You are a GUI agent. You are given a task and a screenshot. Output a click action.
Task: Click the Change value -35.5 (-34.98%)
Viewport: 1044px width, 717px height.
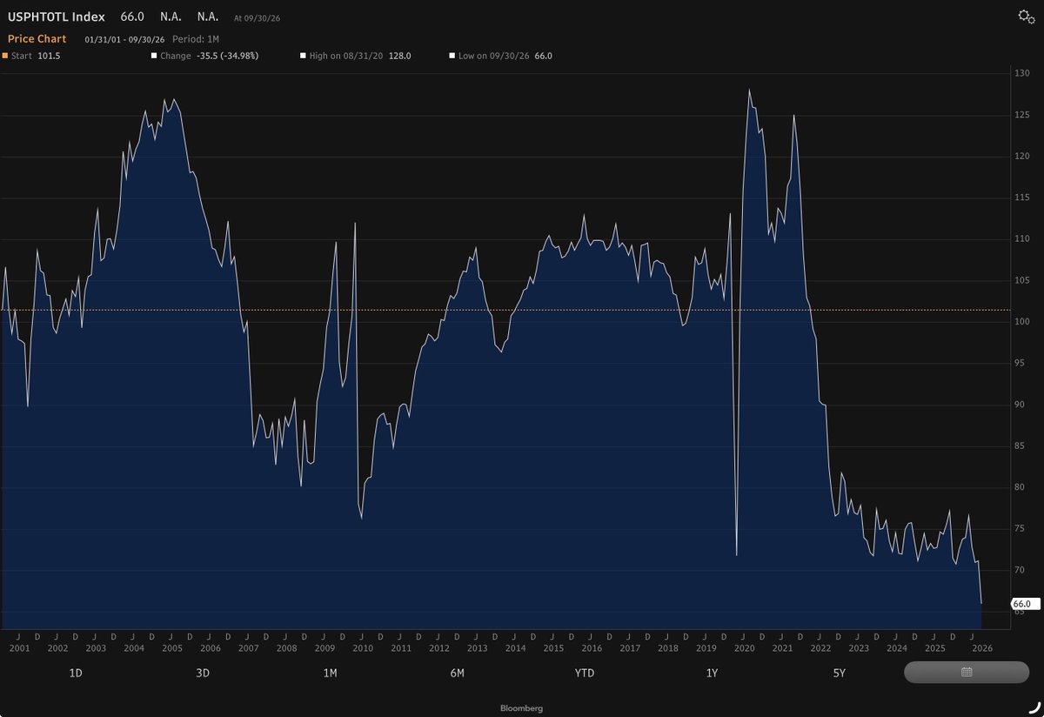coord(227,56)
